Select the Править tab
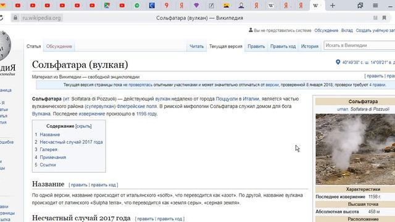The image size is (395, 222). pyautogui.click(x=256, y=46)
